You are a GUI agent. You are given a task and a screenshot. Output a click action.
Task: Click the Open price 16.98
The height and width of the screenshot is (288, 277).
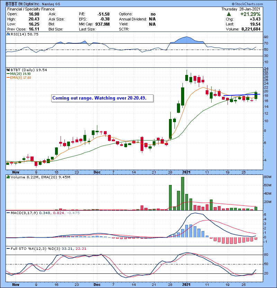(x=34, y=14)
